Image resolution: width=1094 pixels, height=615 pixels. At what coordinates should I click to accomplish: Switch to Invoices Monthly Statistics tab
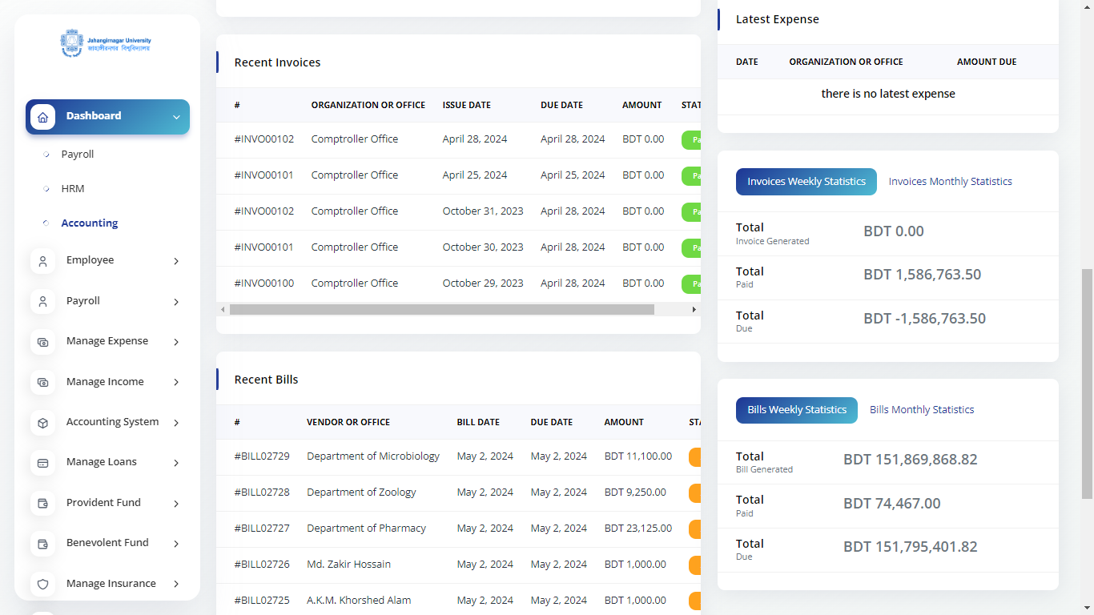point(950,182)
